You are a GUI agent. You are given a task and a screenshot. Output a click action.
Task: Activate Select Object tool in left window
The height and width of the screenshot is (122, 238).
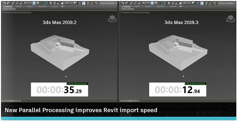(x=34, y=3)
